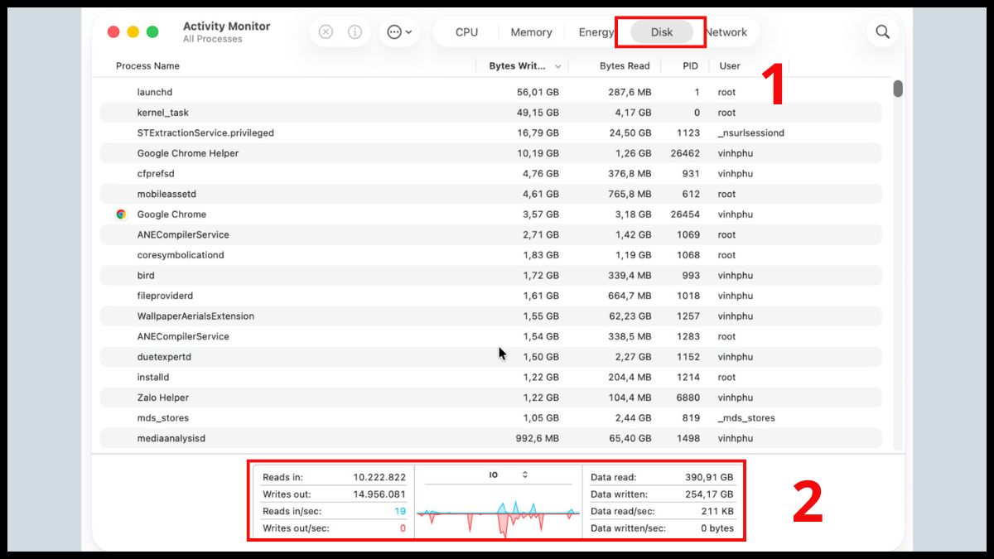Switch to the Network tab
994x559 pixels.
pyautogui.click(x=726, y=32)
